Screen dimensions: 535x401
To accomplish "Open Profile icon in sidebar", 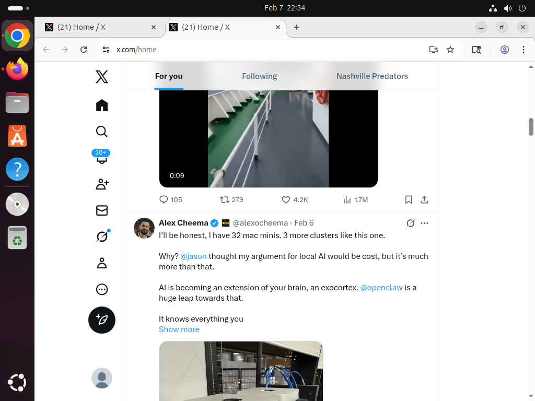I will [x=102, y=263].
